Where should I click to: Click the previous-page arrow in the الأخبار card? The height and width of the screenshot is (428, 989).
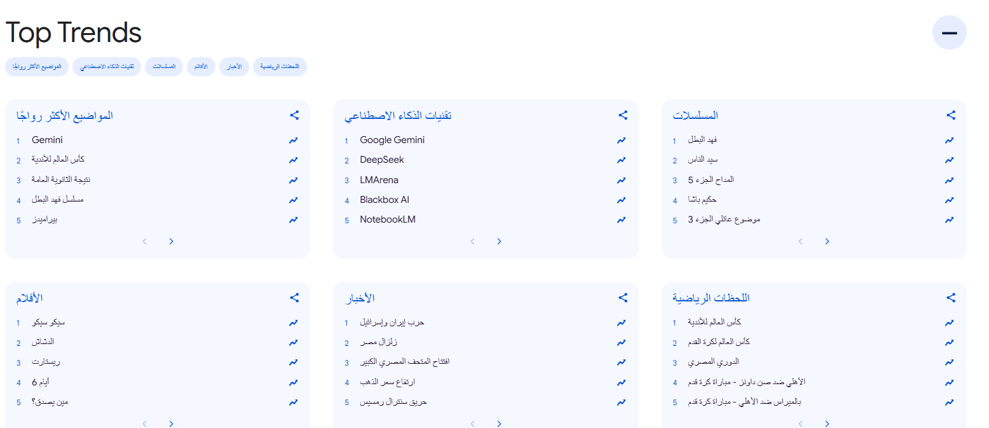coord(472,424)
